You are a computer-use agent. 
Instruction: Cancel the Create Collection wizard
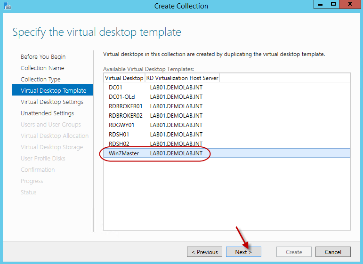333,252
